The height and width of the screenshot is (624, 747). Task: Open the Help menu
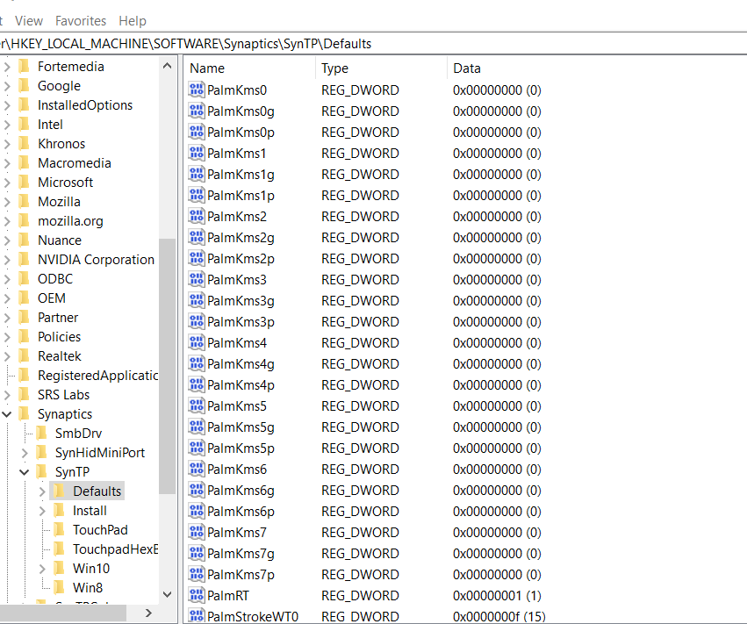coord(132,20)
